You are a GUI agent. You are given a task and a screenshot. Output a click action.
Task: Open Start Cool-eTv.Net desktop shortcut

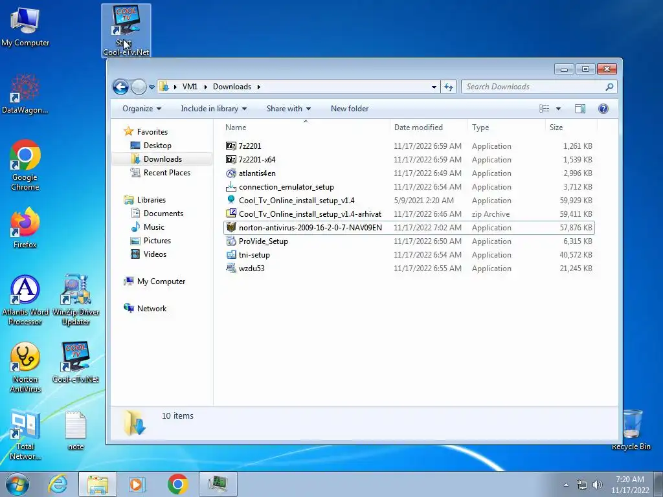coord(126,30)
